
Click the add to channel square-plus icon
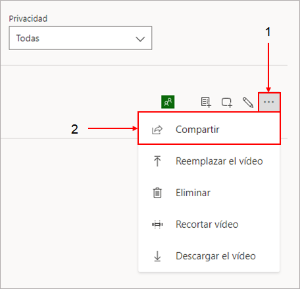227,103
